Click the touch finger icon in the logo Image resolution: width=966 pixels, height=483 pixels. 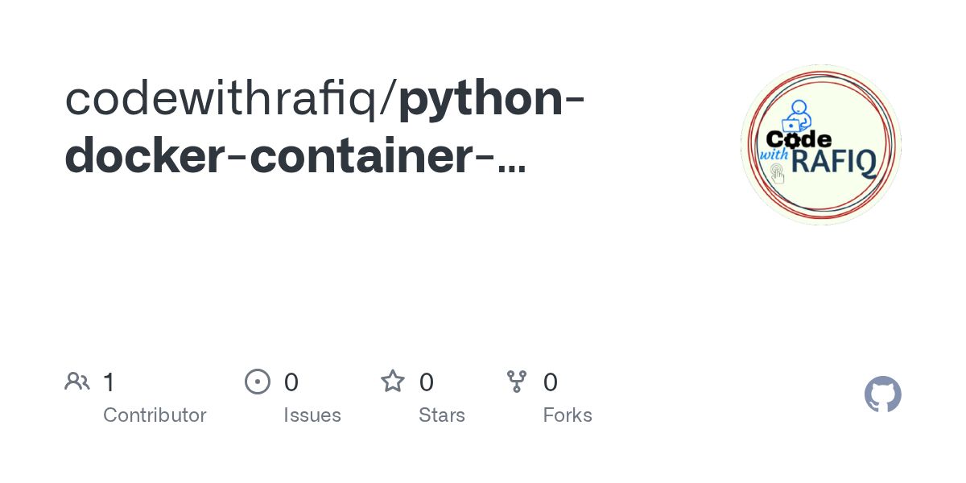tap(778, 173)
